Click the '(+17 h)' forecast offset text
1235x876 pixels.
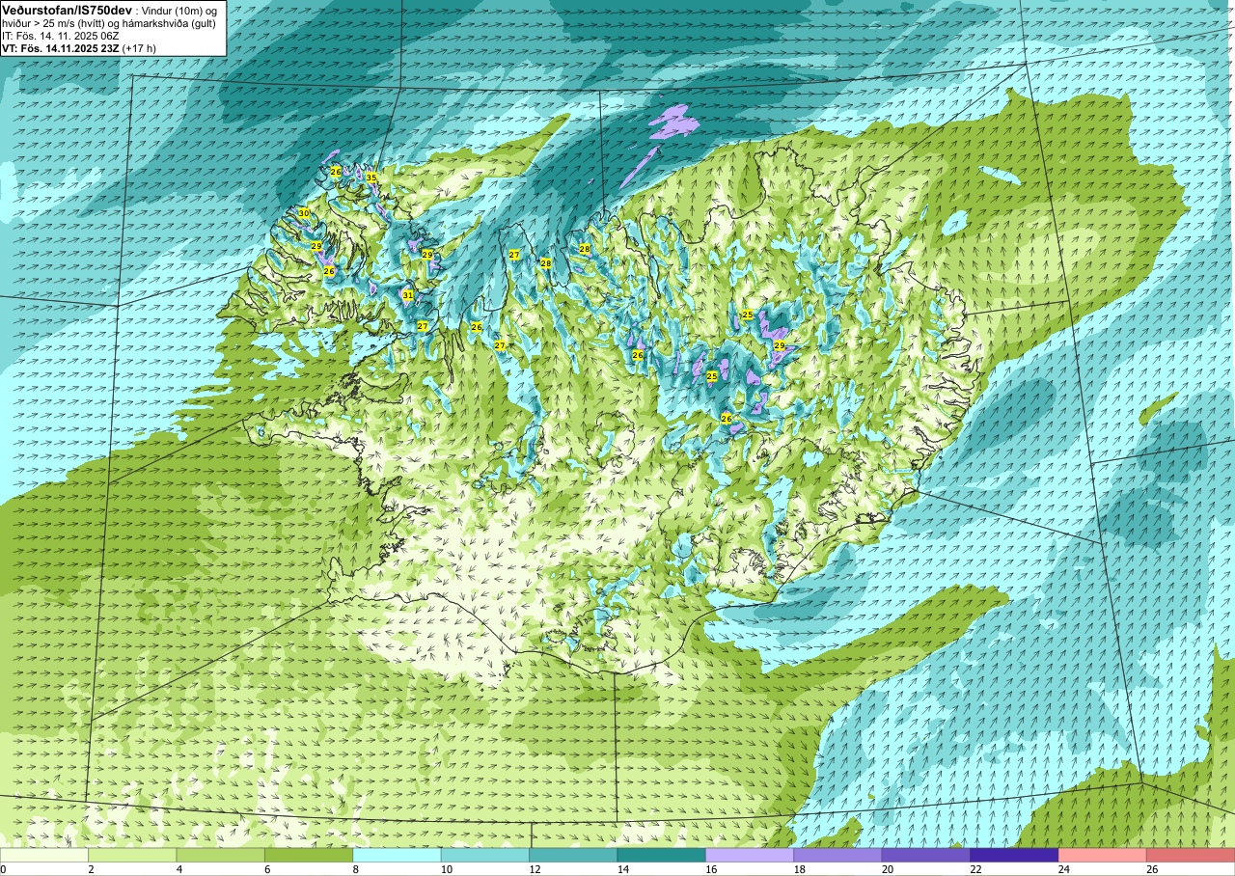point(139,48)
